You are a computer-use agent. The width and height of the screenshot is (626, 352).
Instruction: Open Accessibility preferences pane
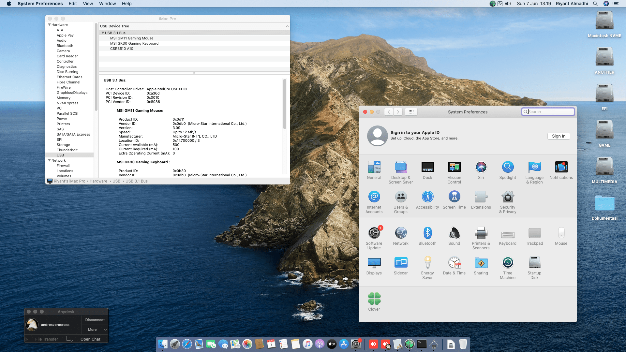(427, 200)
